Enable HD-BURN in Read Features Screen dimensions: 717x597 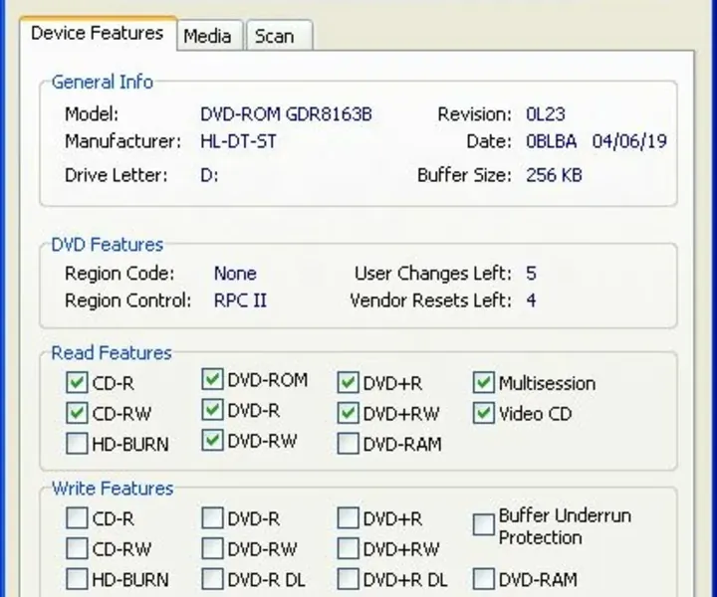tap(77, 443)
